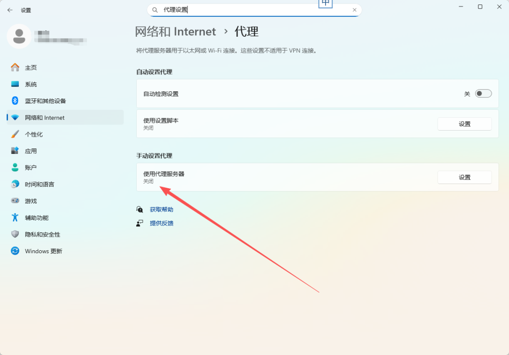Open 个性化 paintbrush icon

[x=15, y=134]
